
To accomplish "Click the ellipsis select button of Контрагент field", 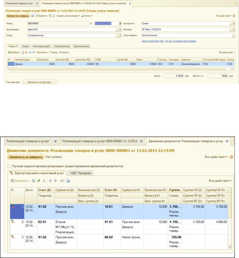I will coord(231,23).
